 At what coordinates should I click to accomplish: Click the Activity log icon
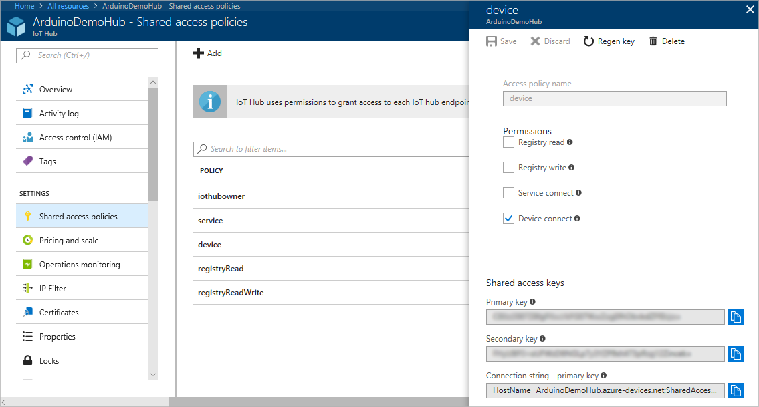coord(27,113)
